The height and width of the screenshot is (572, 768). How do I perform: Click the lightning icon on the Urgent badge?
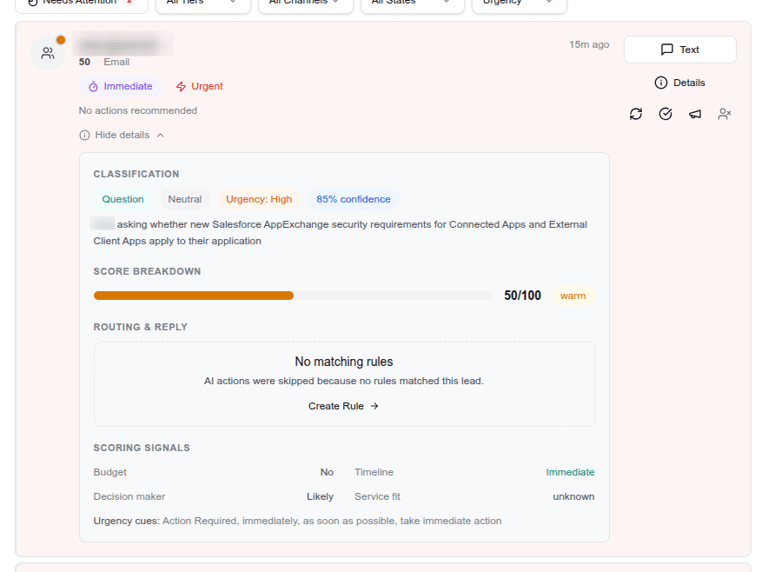(181, 86)
